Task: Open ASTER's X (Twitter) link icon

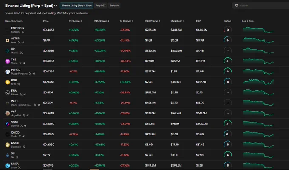Action: 19,42
